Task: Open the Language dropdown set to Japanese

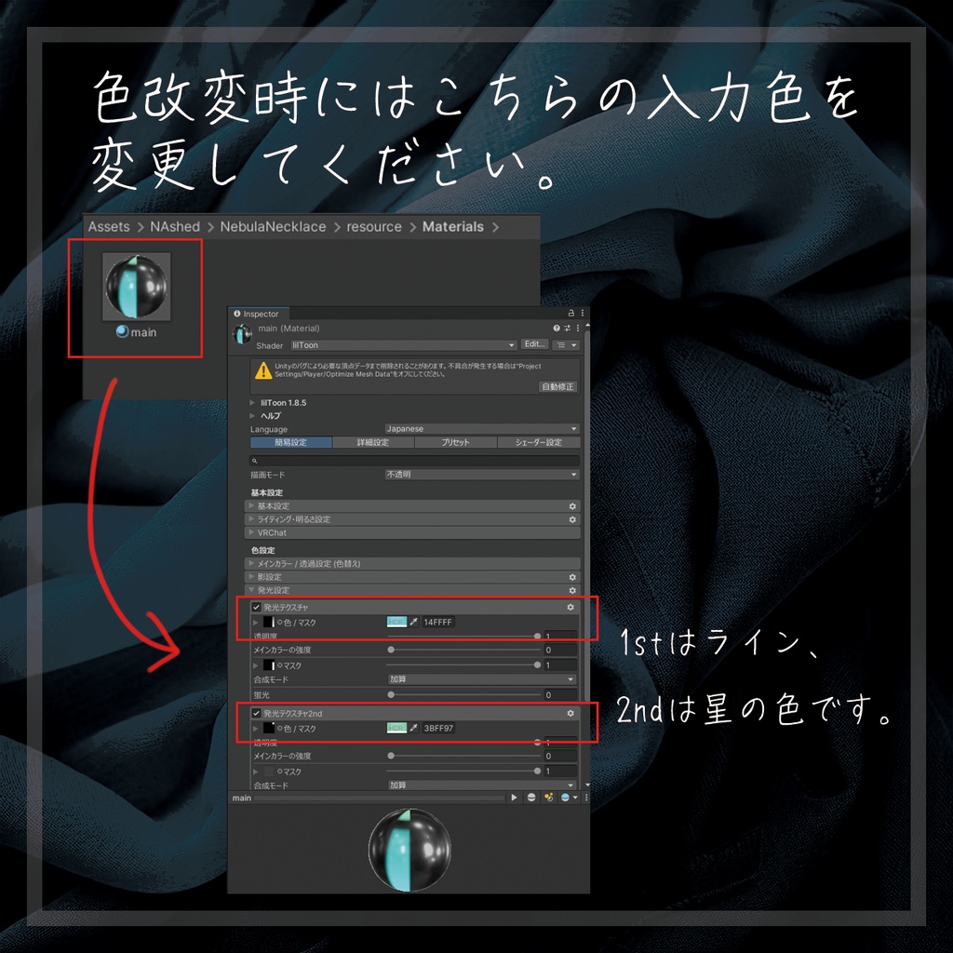Action: point(479,428)
